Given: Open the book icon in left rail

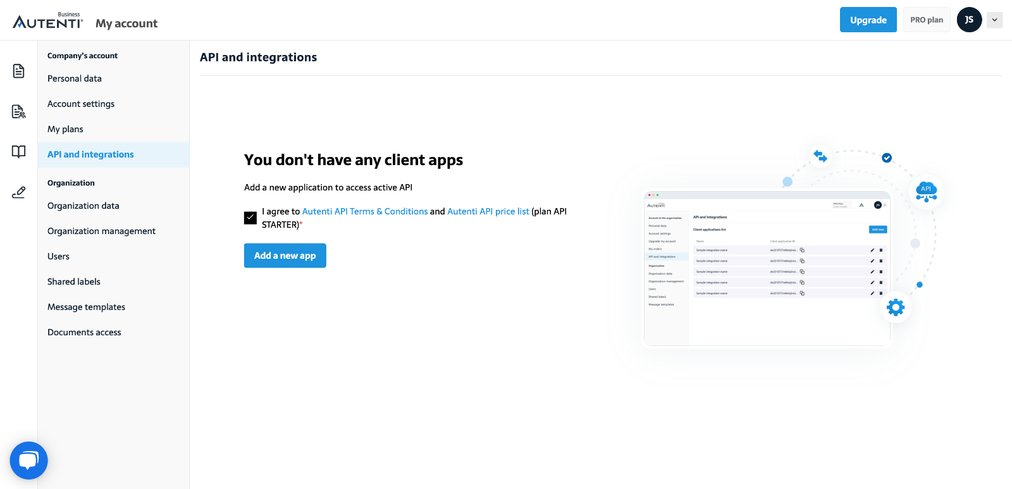Looking at the screenshot, I should [x=18, y=152].
